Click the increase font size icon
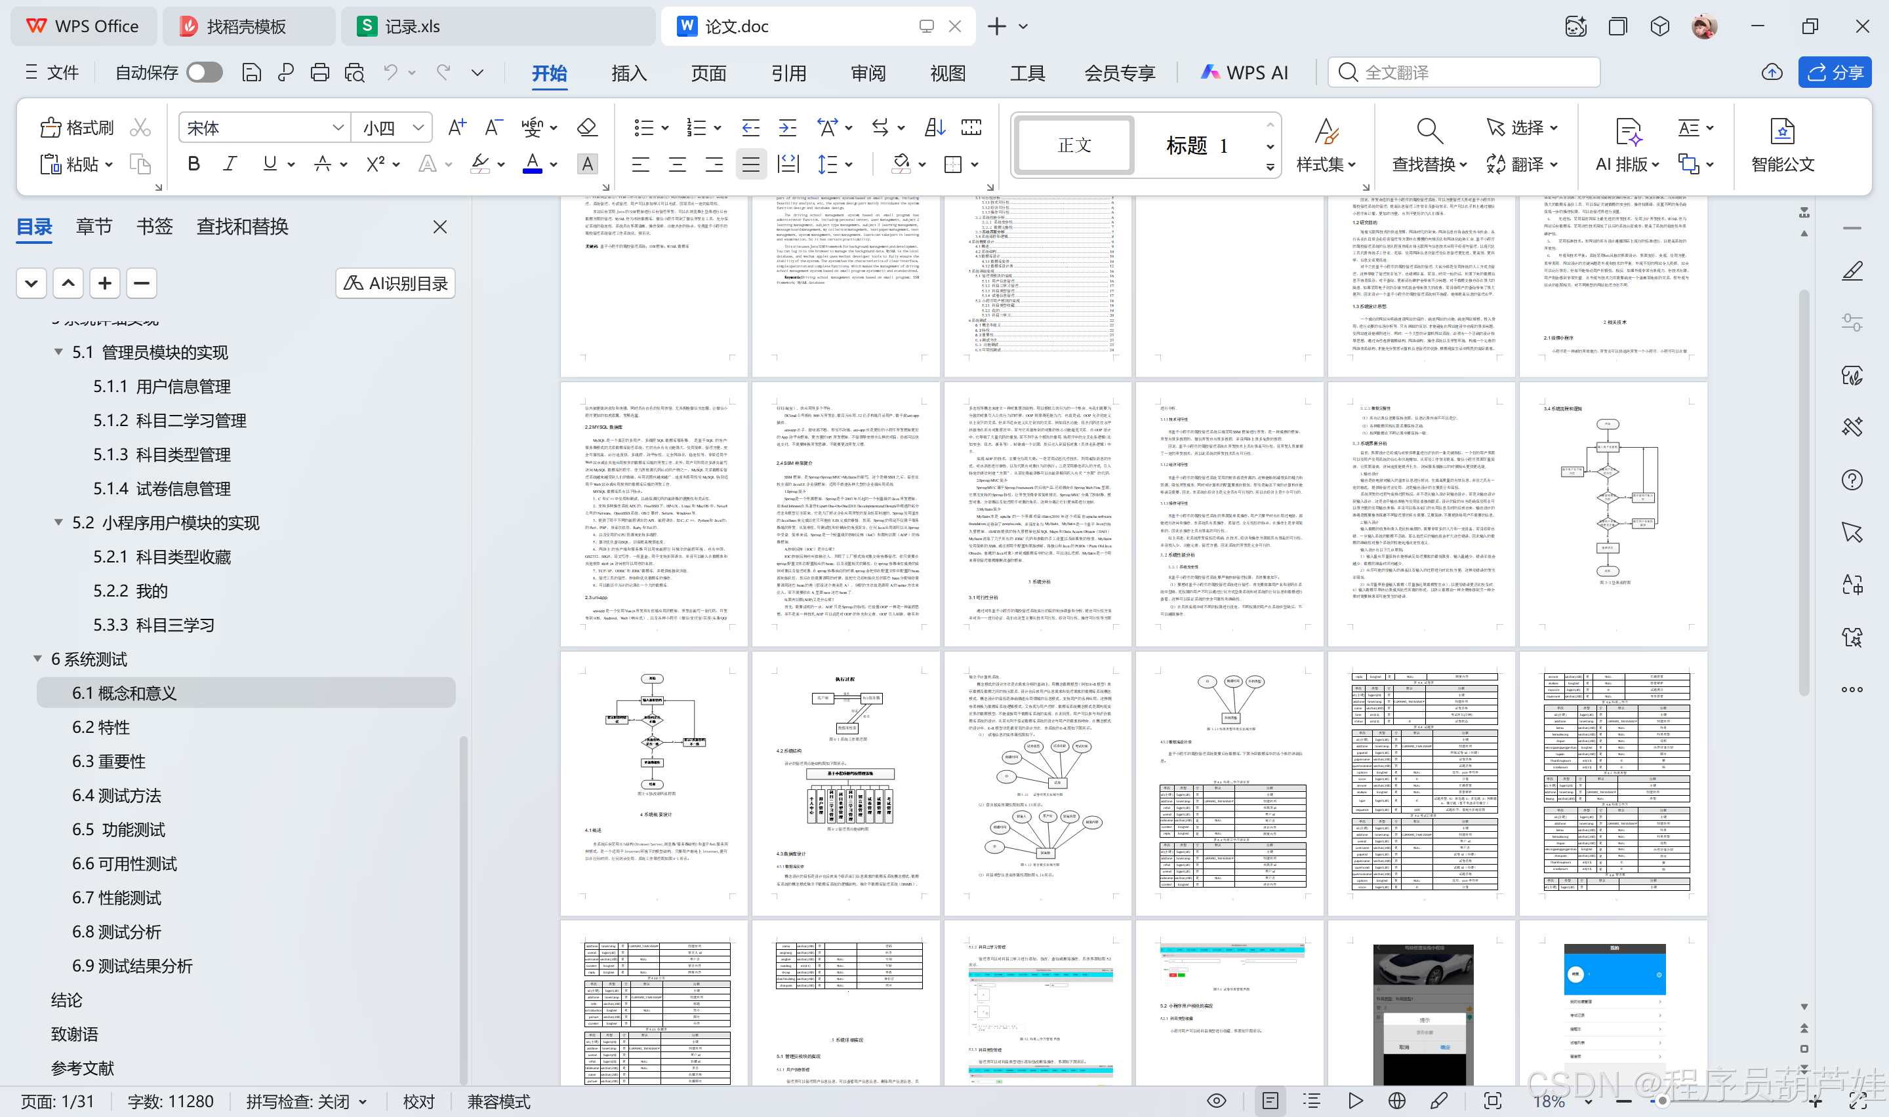The height and width of the screenshot is (1117, 1889). point(457,127)
